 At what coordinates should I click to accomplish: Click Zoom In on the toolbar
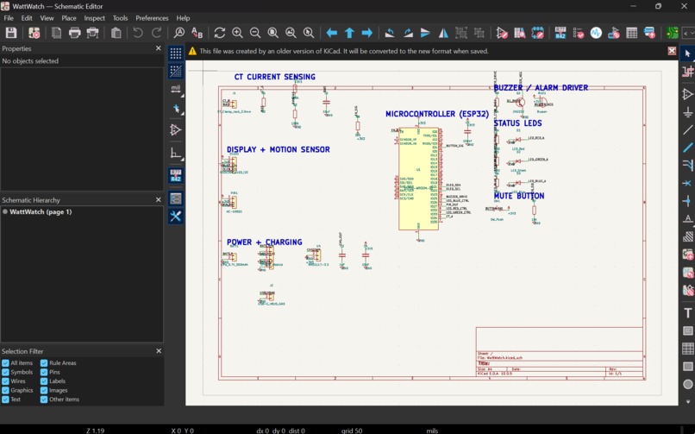click(237, 33)
